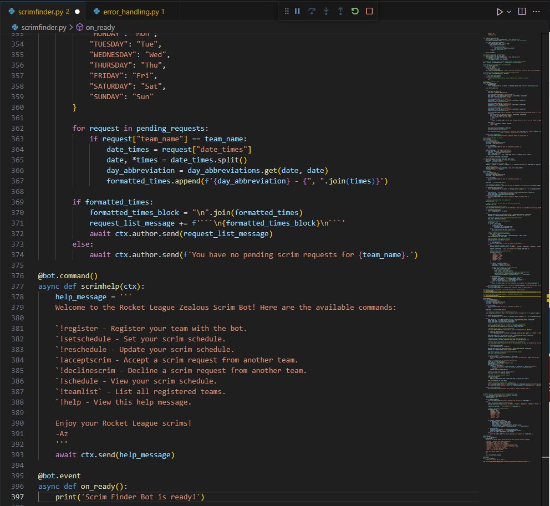Grab the debug toolbar drag handle
The height and width of the screenshot is (506, 550).
[x=287, y=11]
